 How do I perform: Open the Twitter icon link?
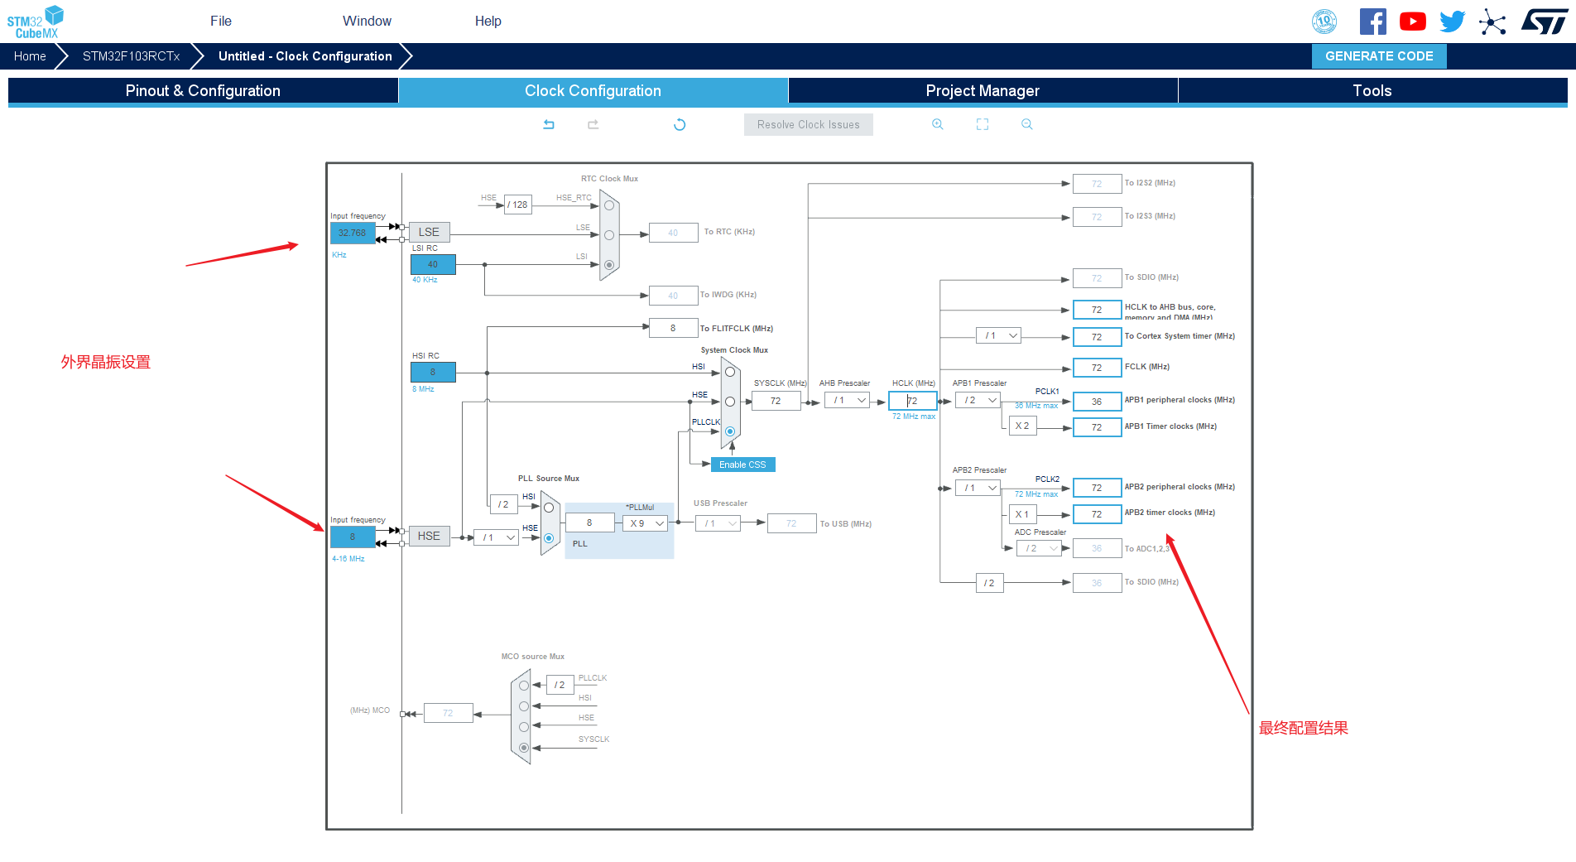click(x=1453, y=22)
